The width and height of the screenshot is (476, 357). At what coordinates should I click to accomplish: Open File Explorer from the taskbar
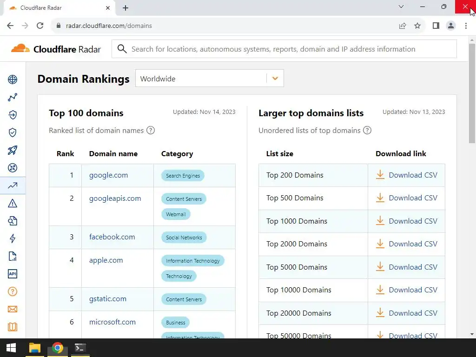coord(34,348)
